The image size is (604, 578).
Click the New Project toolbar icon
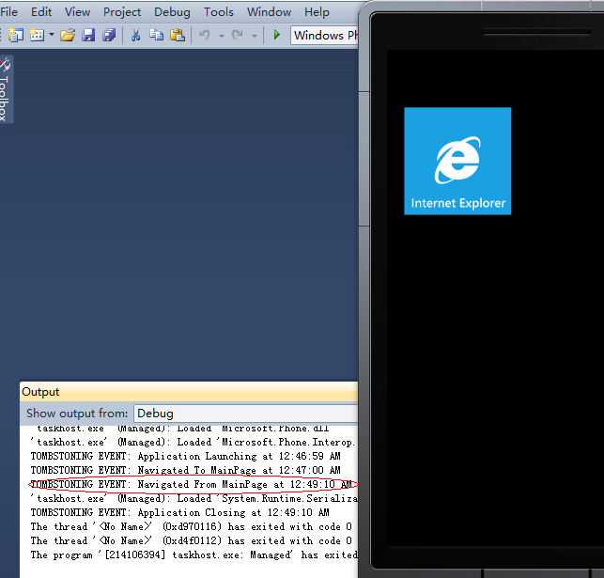click(x=16, y=35)
